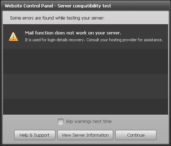Tick the skip warnings next time checkbox
Image resolution: width=171 pixels, height=146 pixels.
pos(61,121)
